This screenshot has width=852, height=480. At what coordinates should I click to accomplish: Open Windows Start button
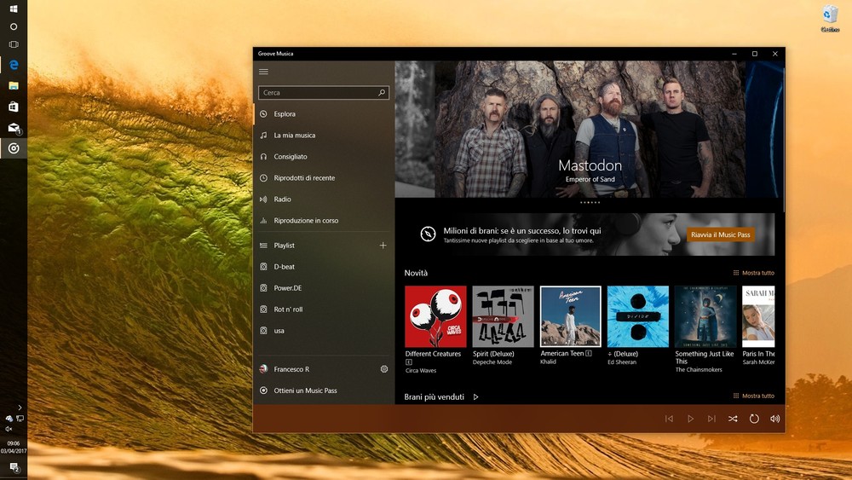click(x=14, y=9)
